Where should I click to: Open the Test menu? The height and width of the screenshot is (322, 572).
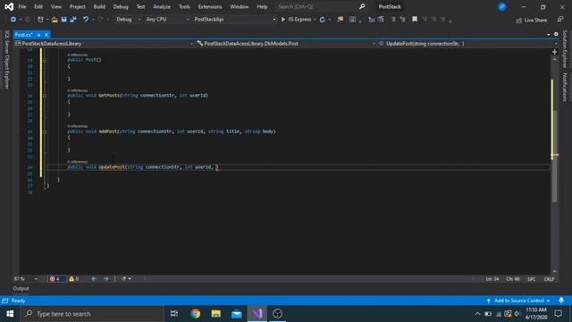pos(140,6)
